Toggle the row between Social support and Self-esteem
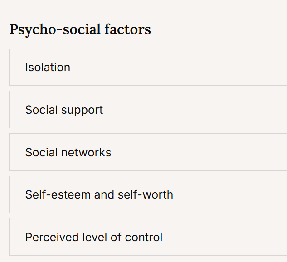The height and width of the screenshot is (262, 287). [x=148, y=152]
